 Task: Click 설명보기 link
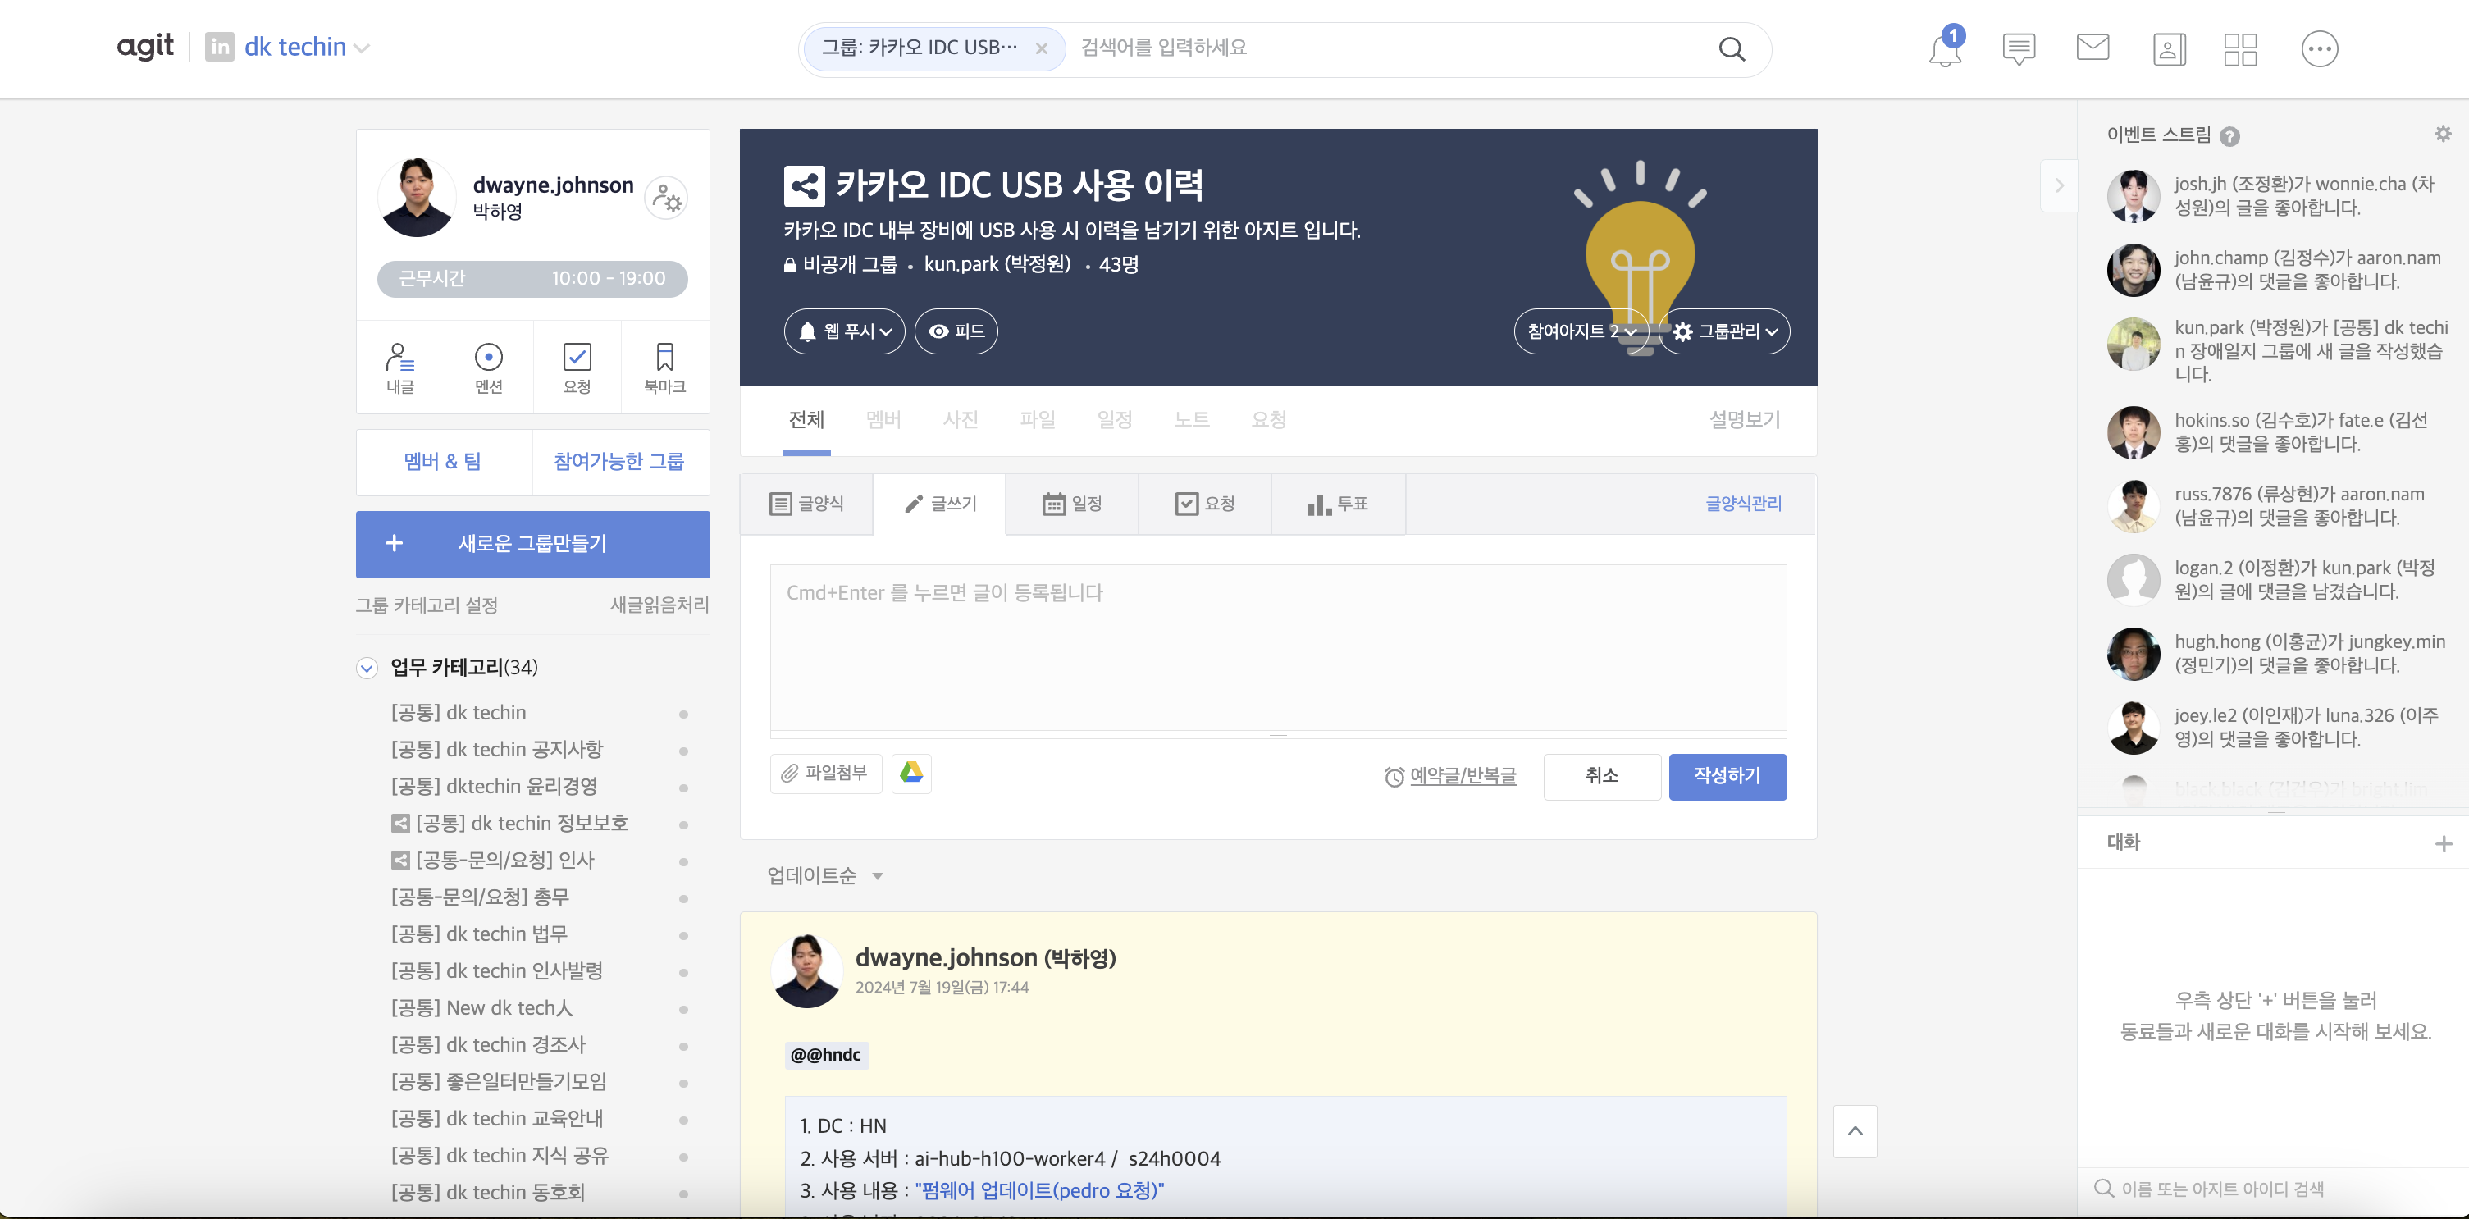pyautogui.click(x=1745, y=420)
